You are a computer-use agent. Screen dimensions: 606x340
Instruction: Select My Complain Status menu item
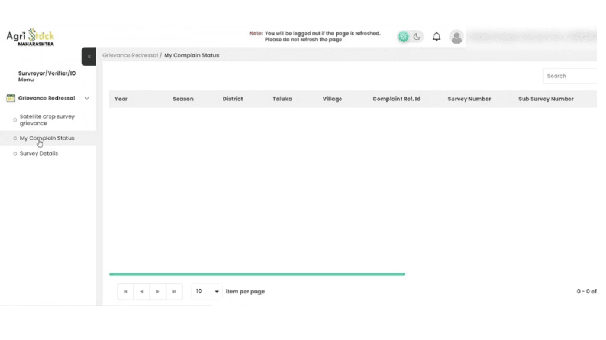pyautogui.click(x=47, y=138)
